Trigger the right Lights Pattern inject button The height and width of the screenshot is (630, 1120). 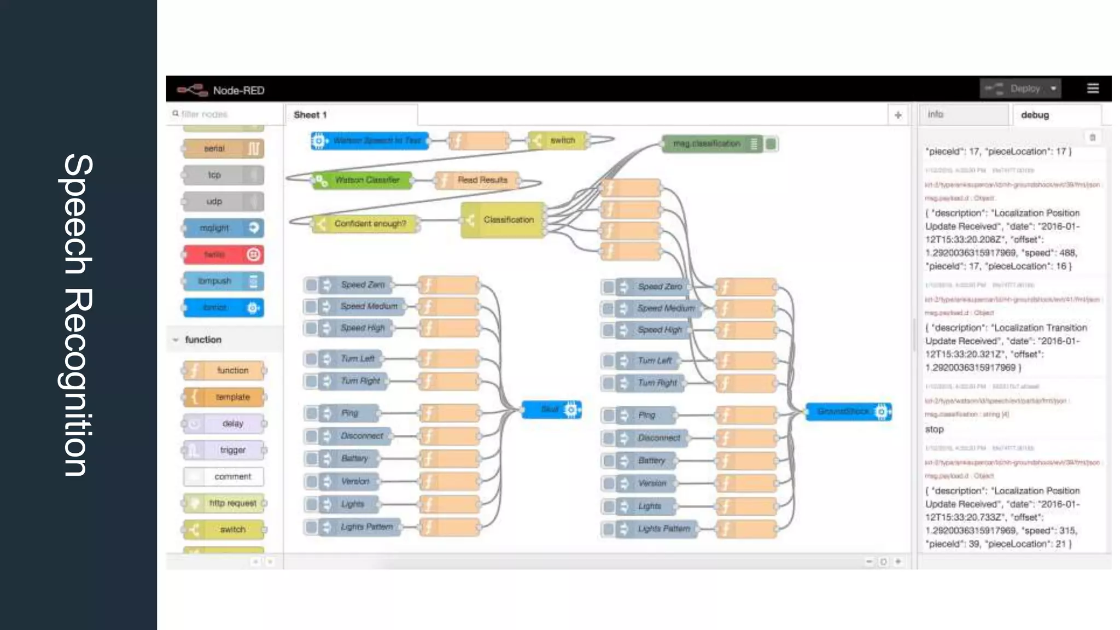click(608, 529)
